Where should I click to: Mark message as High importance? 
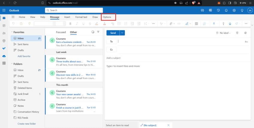pos(223,24)
